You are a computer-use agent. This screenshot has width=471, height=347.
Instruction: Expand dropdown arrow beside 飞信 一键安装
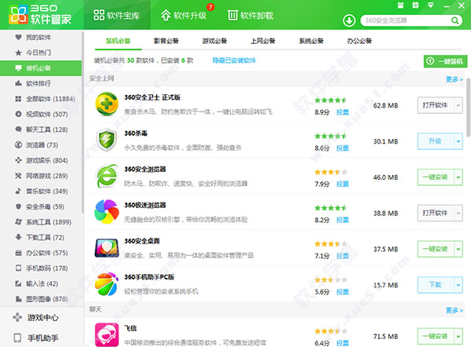point(458,336)
